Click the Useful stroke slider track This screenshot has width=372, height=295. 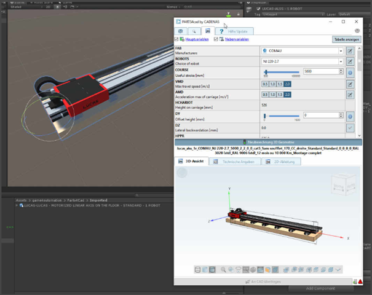pyautogui.click(x=283, y=71)
